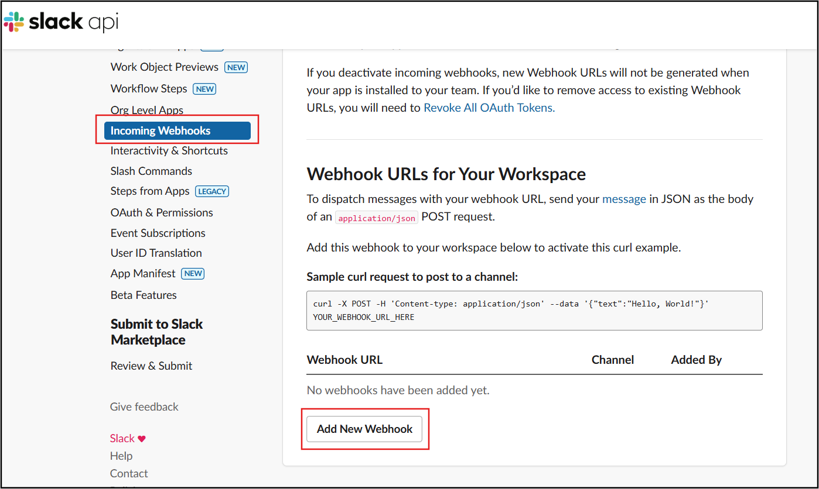Open the Help link
The image size is (819, 489).
tap(121, 456)
